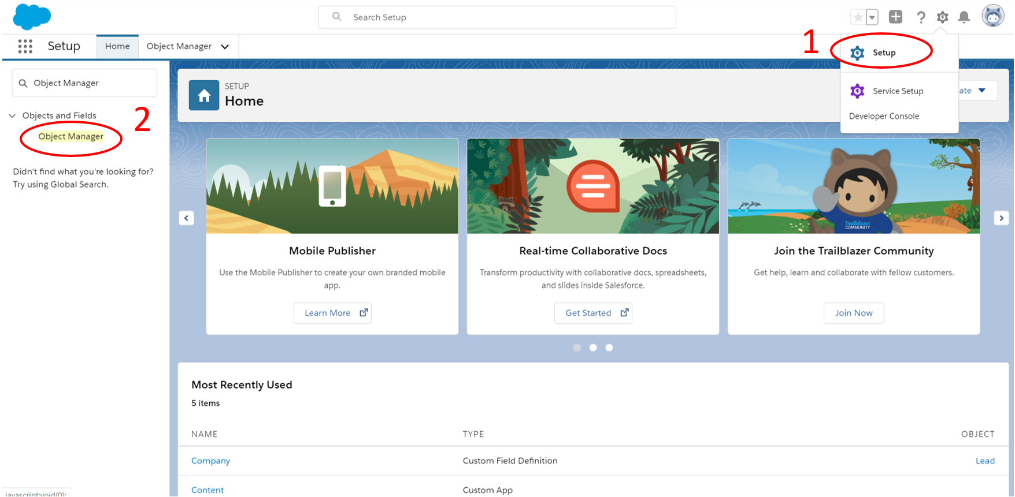Click the Custom Field Definition cell
1015x497 pixels.
pyautogui.click(x=510, y=461)
